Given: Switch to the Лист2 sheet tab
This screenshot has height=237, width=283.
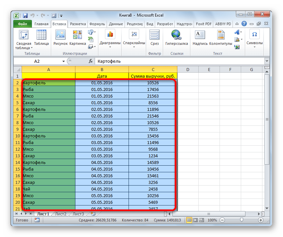Looking at the screenshot, I should (60, 214).
